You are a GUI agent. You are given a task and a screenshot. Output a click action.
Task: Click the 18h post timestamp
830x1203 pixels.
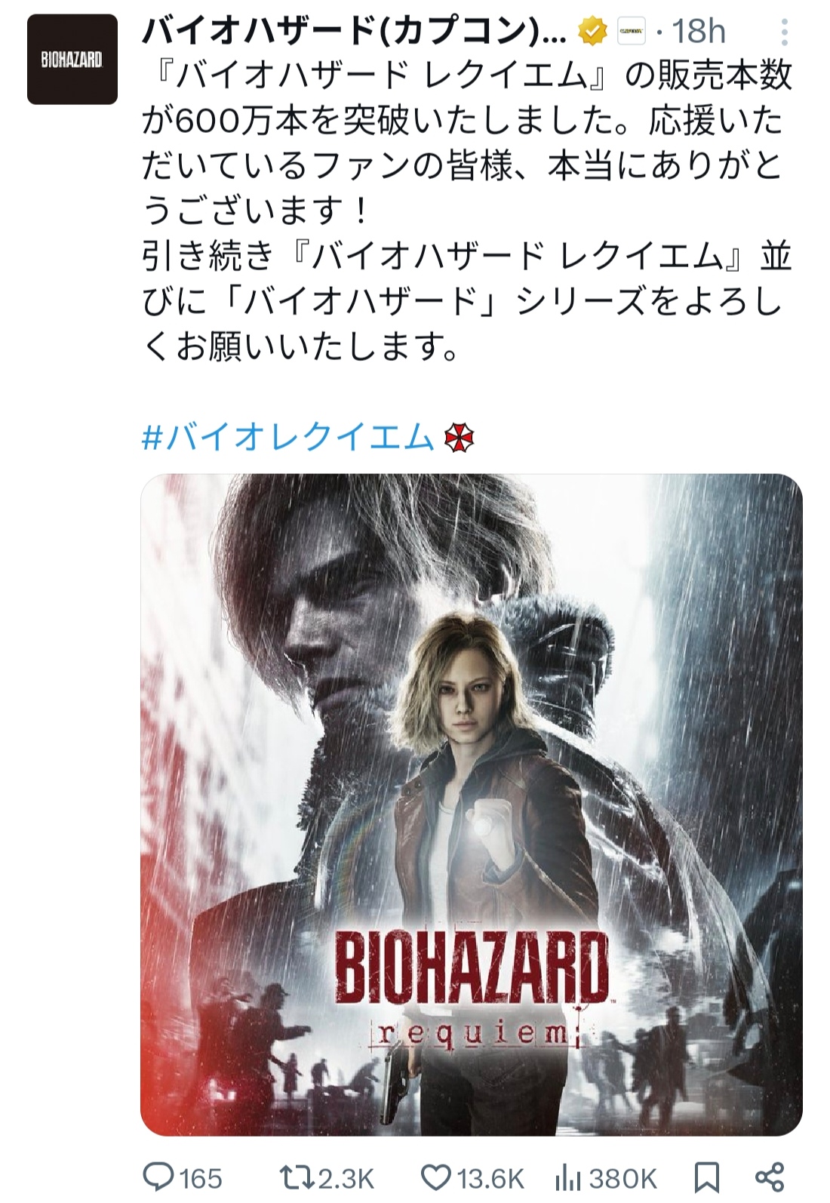click(699, 32)
